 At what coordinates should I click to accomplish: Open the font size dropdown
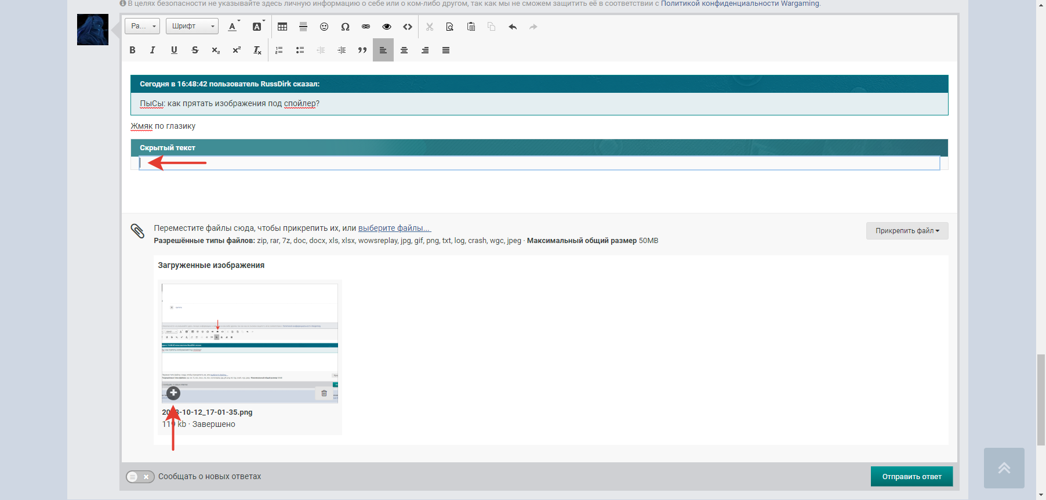[x=142, y=26]
